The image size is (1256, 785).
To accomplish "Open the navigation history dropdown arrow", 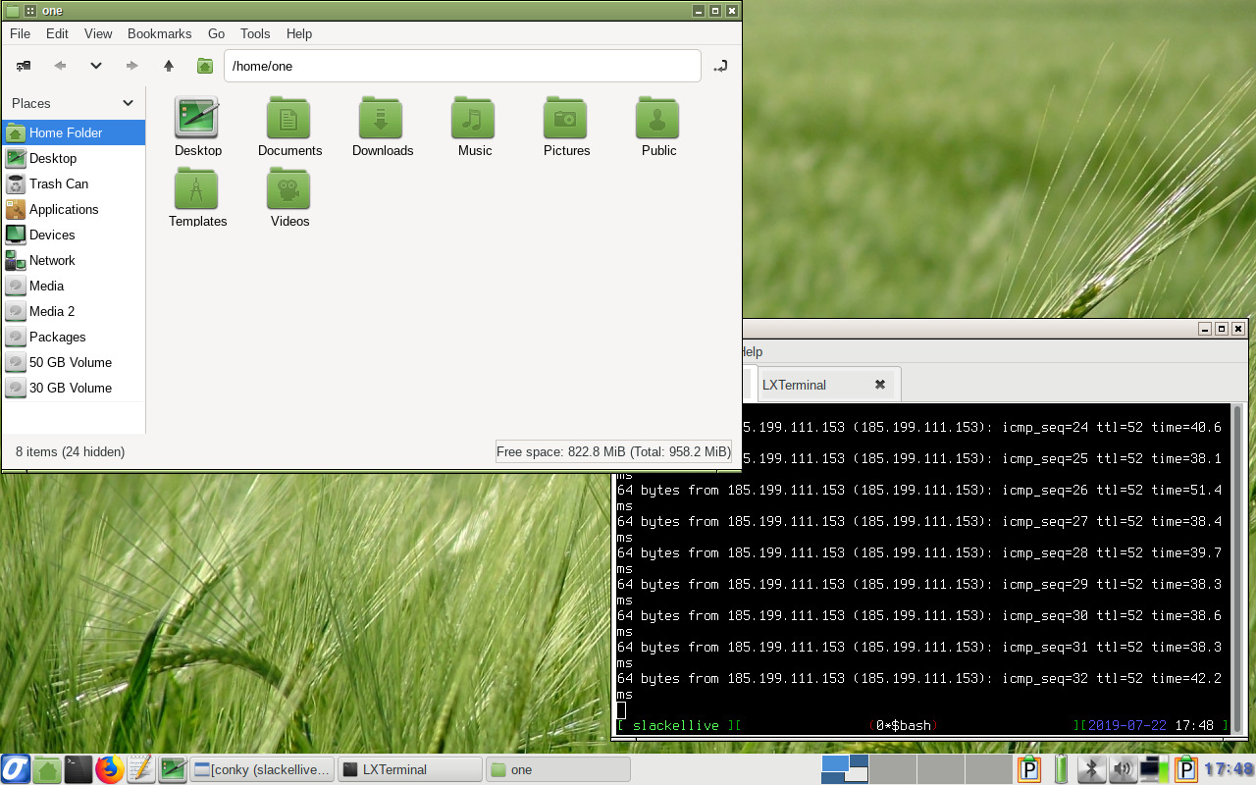I will 95,66.
